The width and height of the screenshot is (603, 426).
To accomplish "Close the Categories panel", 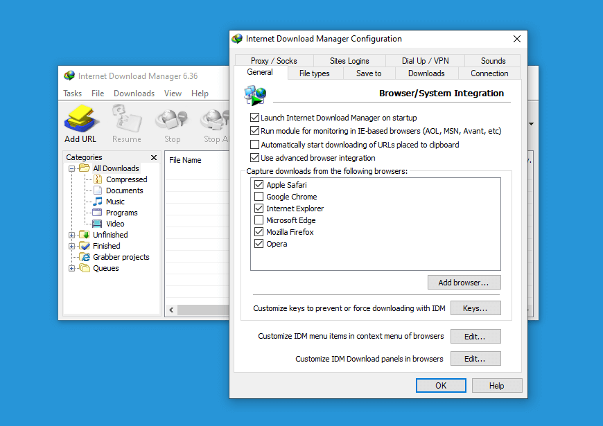I will tap(154, 157).
